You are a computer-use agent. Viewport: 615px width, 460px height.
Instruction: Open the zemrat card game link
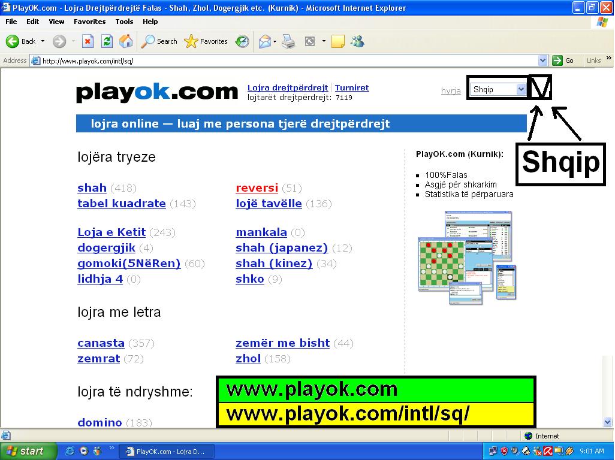[x=98, y=359]
